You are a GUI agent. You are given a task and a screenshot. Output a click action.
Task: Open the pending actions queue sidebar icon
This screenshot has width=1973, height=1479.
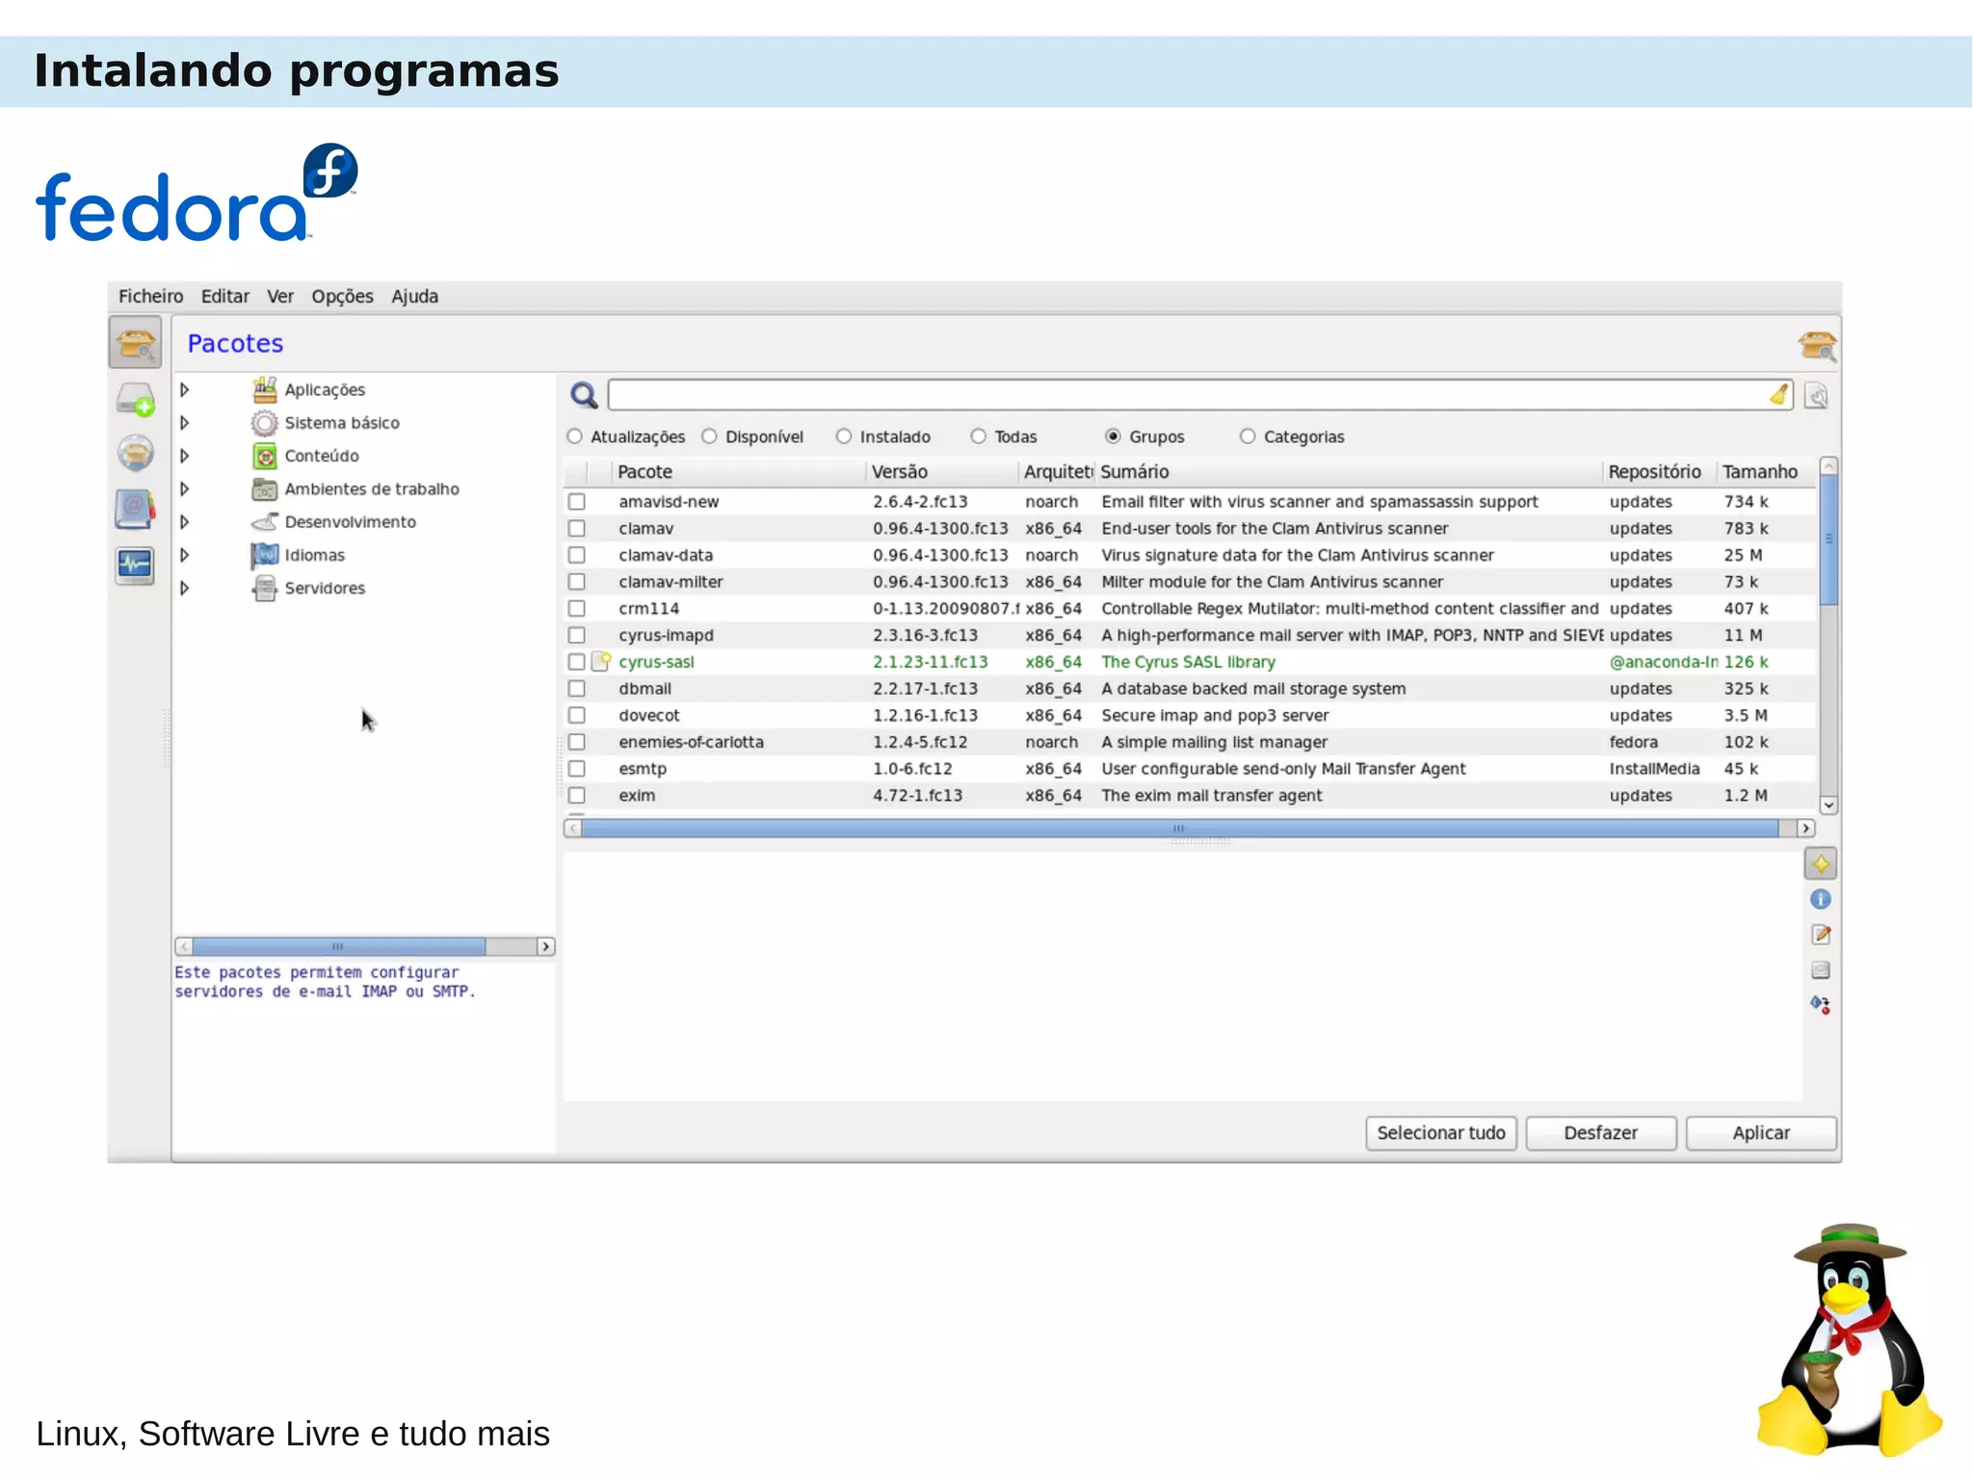tap(135, 399)
